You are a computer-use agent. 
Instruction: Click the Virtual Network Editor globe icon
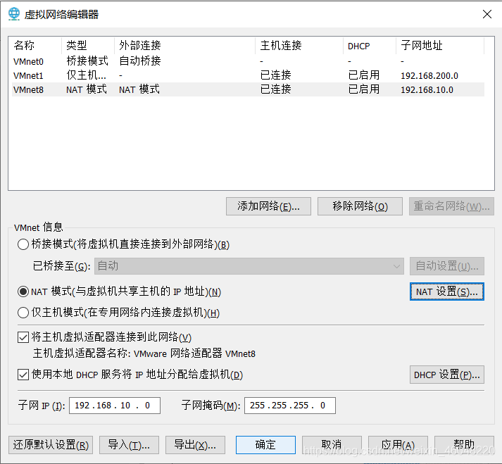click(14, 14)
